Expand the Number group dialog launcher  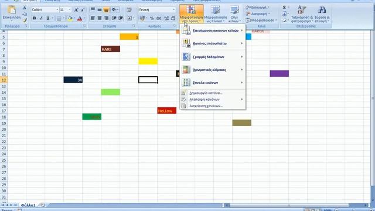click(x=175, y=26)
